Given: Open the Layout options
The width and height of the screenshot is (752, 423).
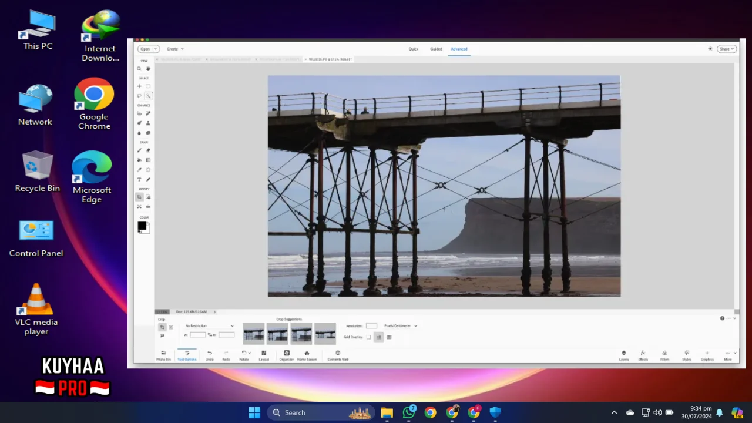Looking at the screenshot, I should 264,355.
